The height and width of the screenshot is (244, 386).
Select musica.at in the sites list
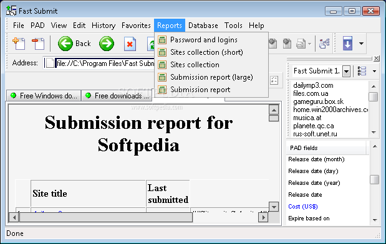point(307,118)
